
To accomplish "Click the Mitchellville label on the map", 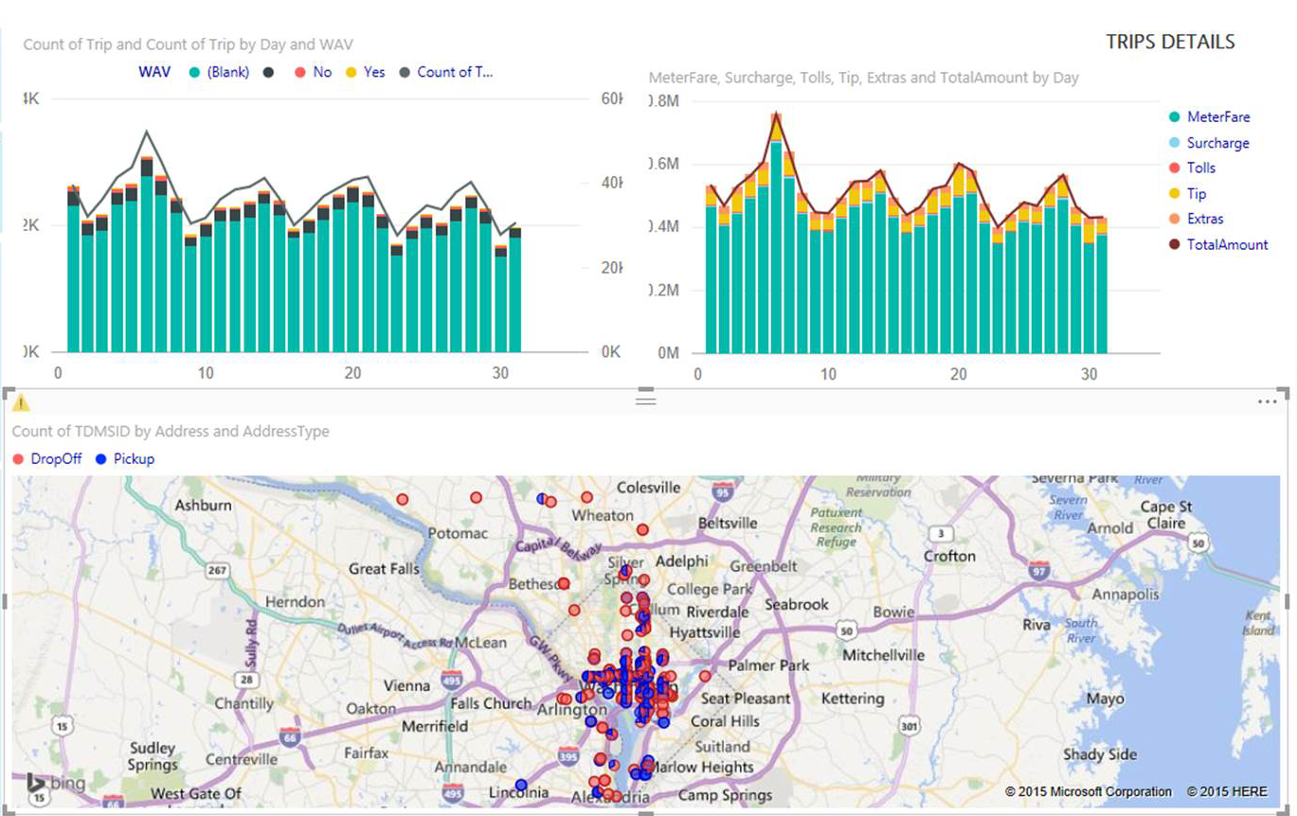I will [x=883, y=655].
